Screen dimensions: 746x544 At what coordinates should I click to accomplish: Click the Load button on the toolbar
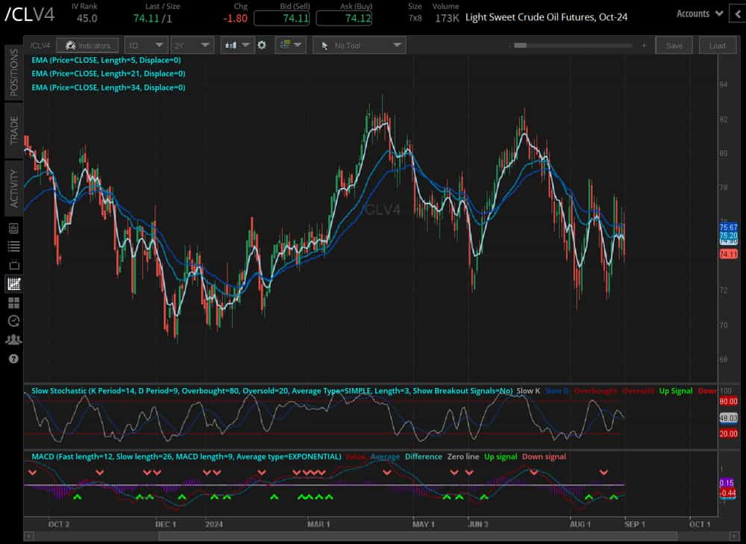point(718,45)
